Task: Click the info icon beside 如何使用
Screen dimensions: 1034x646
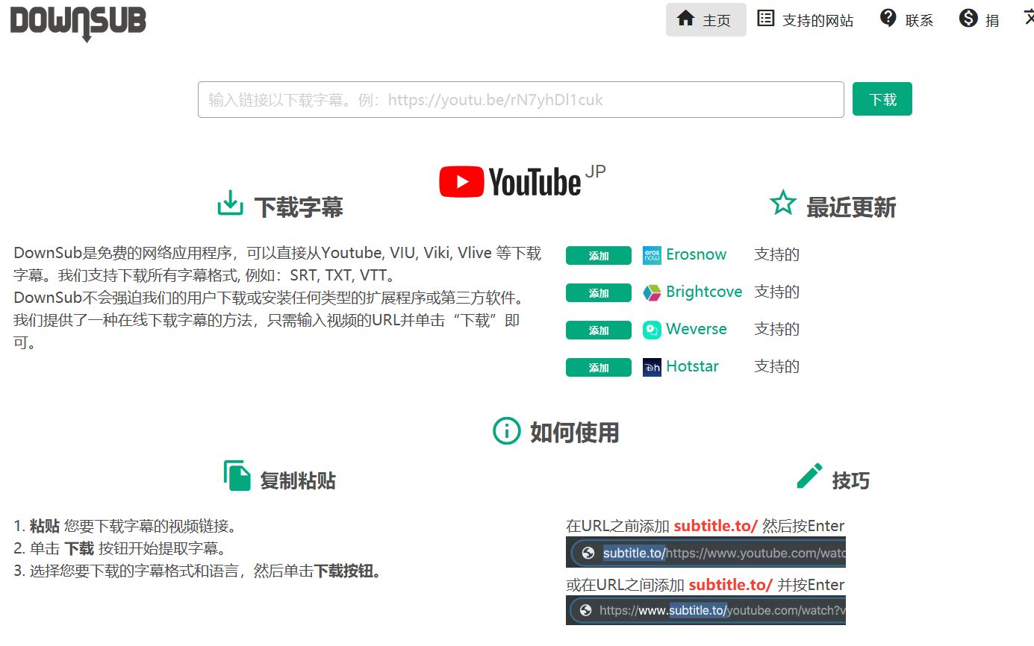Action: (506, 430)
